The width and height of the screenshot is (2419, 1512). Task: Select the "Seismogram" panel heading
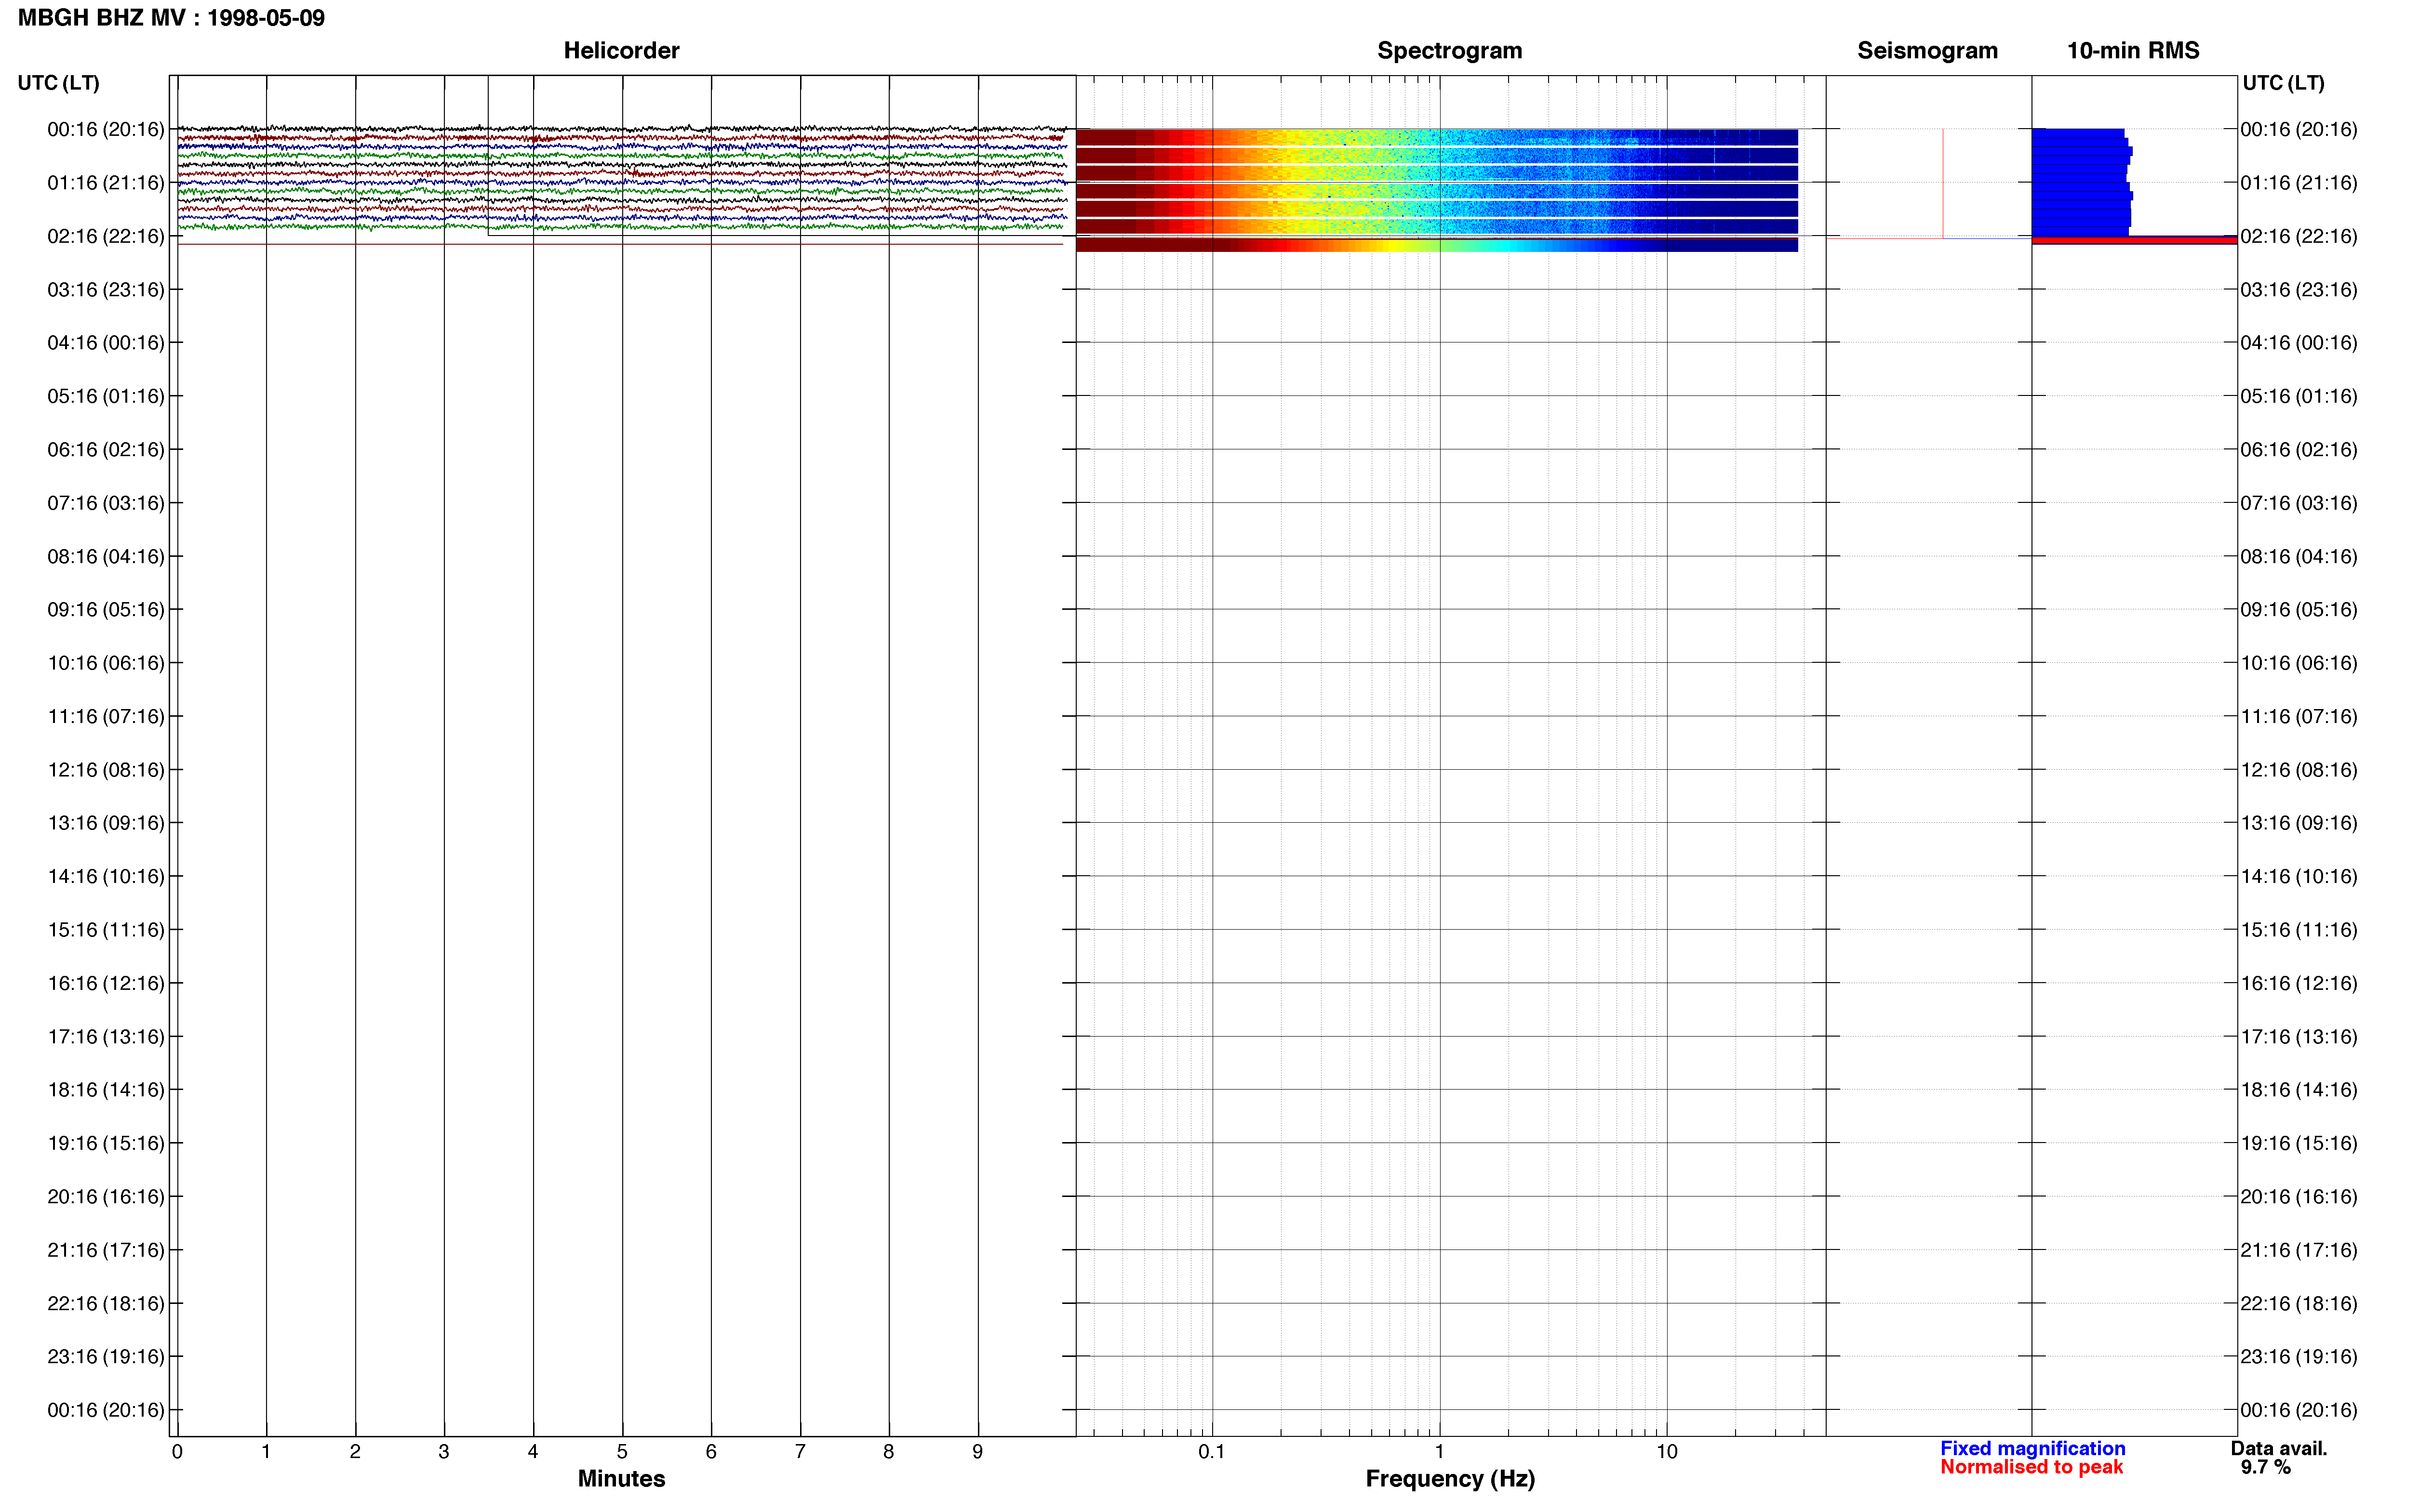point(1927,50)
